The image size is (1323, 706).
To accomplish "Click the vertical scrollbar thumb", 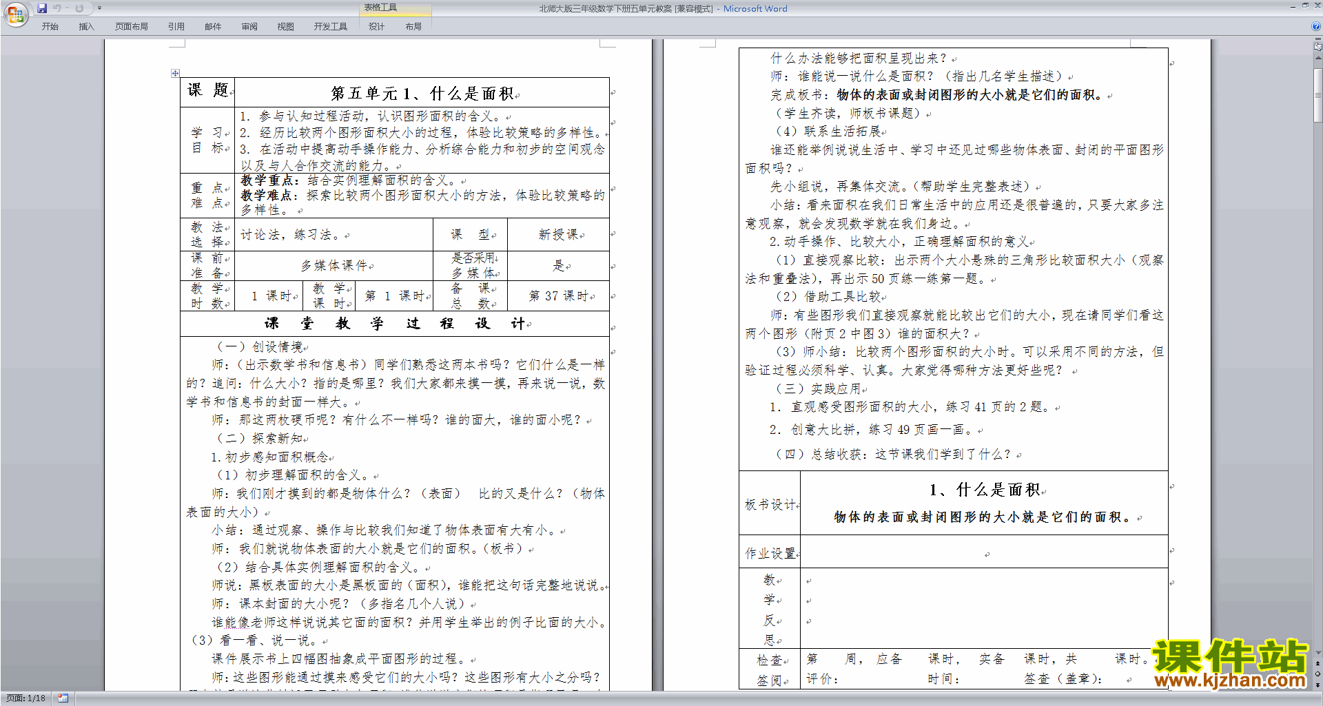I will 1317,94.
